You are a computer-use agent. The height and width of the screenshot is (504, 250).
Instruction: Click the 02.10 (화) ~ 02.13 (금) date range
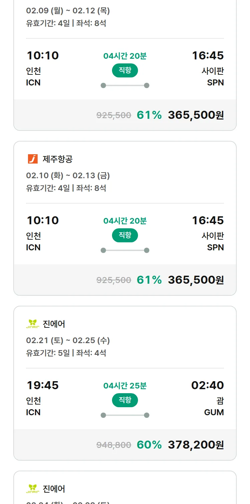coord(68,176)
